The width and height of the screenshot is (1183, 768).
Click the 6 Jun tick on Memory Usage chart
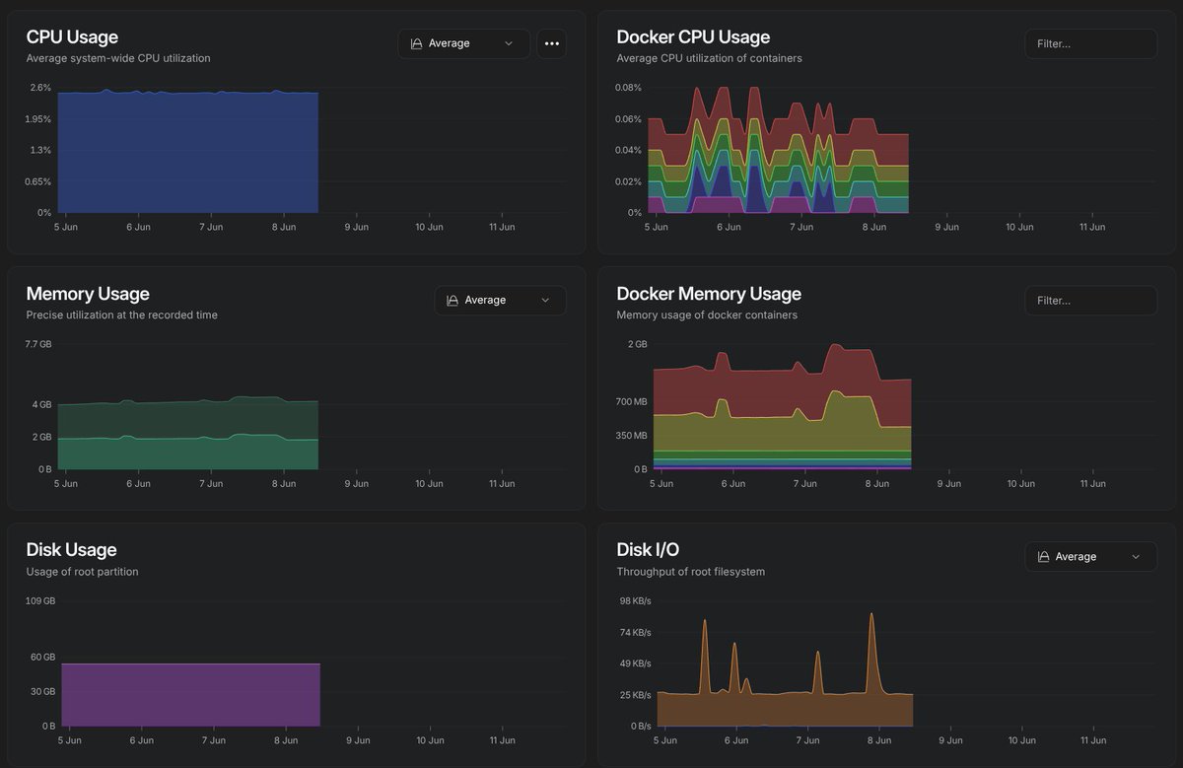click(139, 484)
